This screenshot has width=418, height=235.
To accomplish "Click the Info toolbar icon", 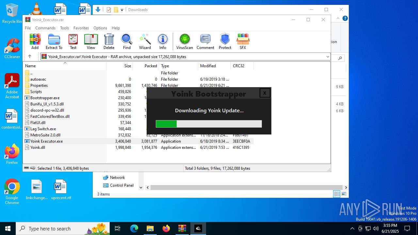I will pos(163,41).
